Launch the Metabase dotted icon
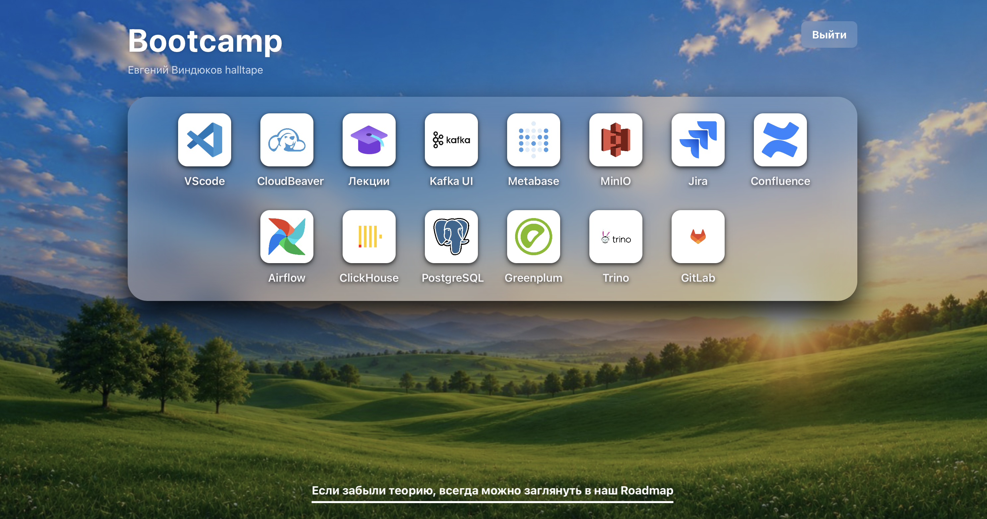The height and width of the screenshot is (519, 987). tap(533, 140)
